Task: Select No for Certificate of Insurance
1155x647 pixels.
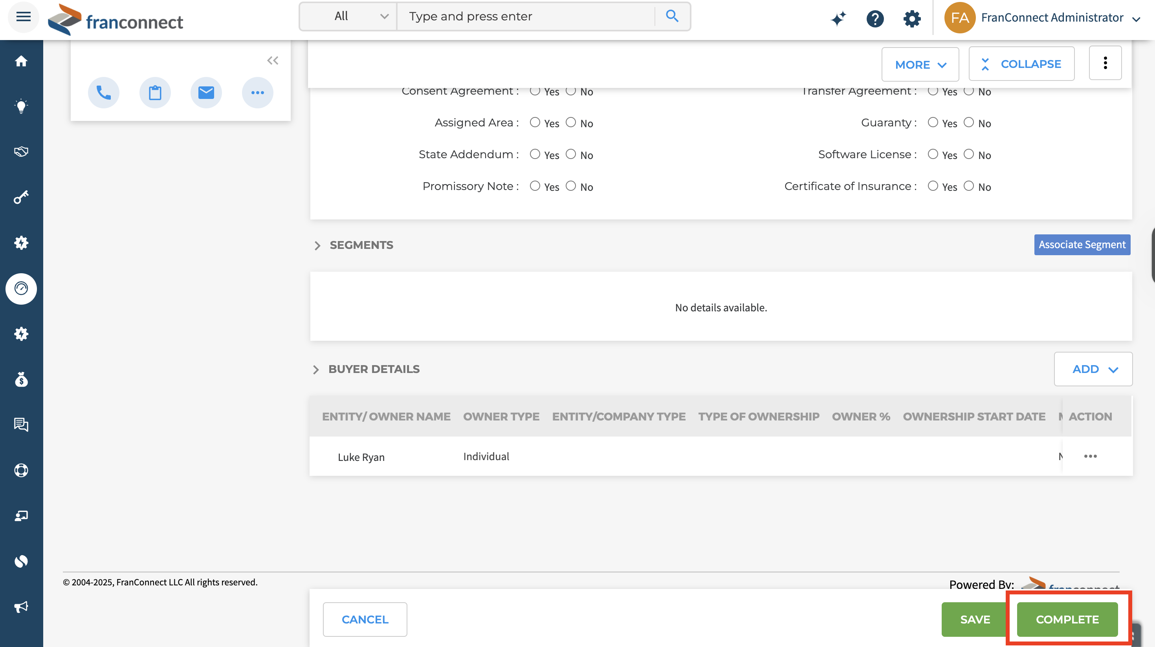Action: coord(969,186)
